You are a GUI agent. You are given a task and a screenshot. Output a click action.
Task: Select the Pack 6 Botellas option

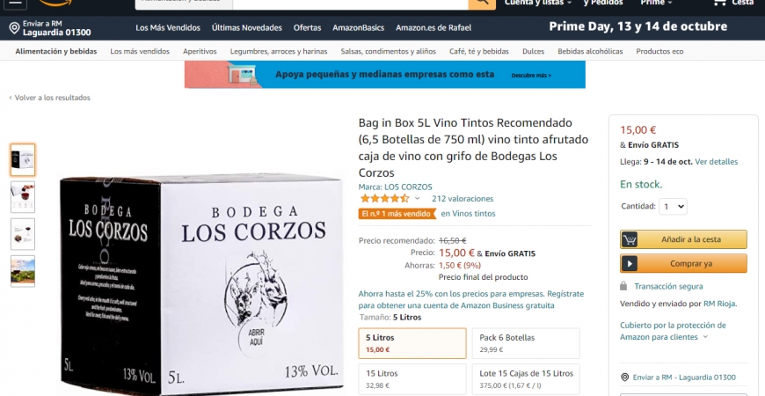coord(526,343)
